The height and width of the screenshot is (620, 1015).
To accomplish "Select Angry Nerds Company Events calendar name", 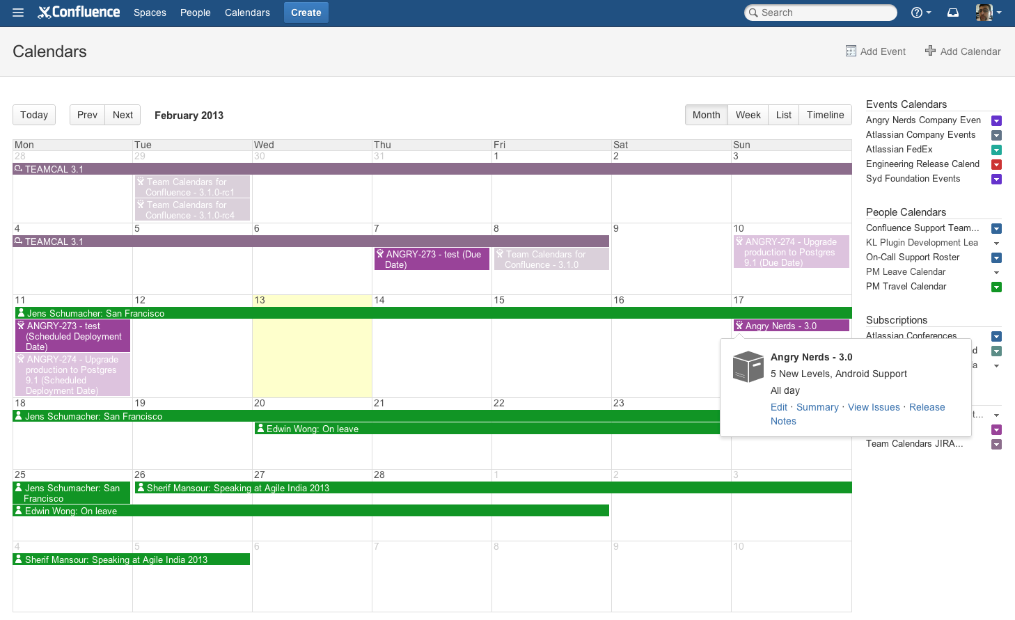I will [x=923, y=120].
